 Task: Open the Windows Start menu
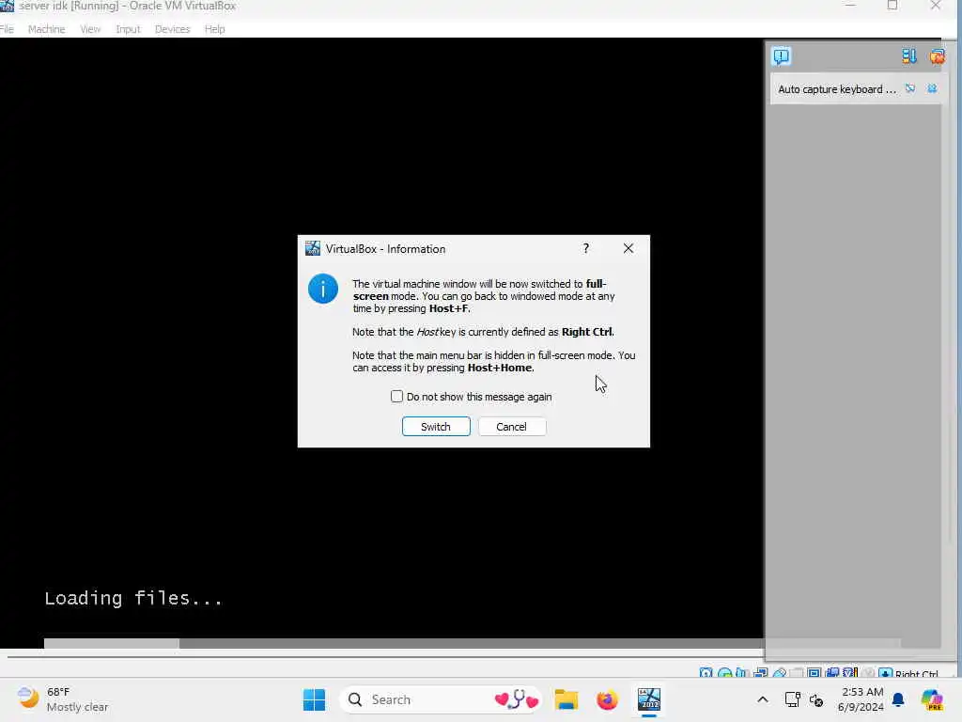(x=315, y=699)
